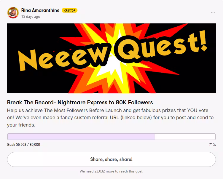The image size is (223, 179).
Task: Open the three-dot post options menu
Action: click(213, 13)
